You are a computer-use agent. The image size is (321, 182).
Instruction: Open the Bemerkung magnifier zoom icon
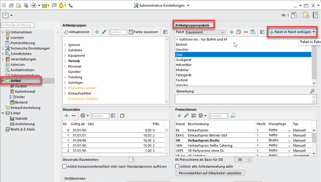313,91
